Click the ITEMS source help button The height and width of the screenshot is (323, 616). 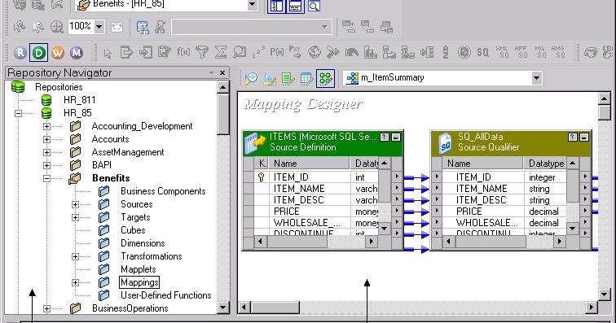click(385, 137)
